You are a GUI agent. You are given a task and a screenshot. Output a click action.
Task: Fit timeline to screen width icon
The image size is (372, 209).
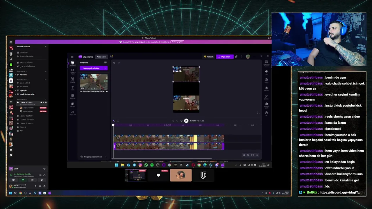tap(253, 155)
